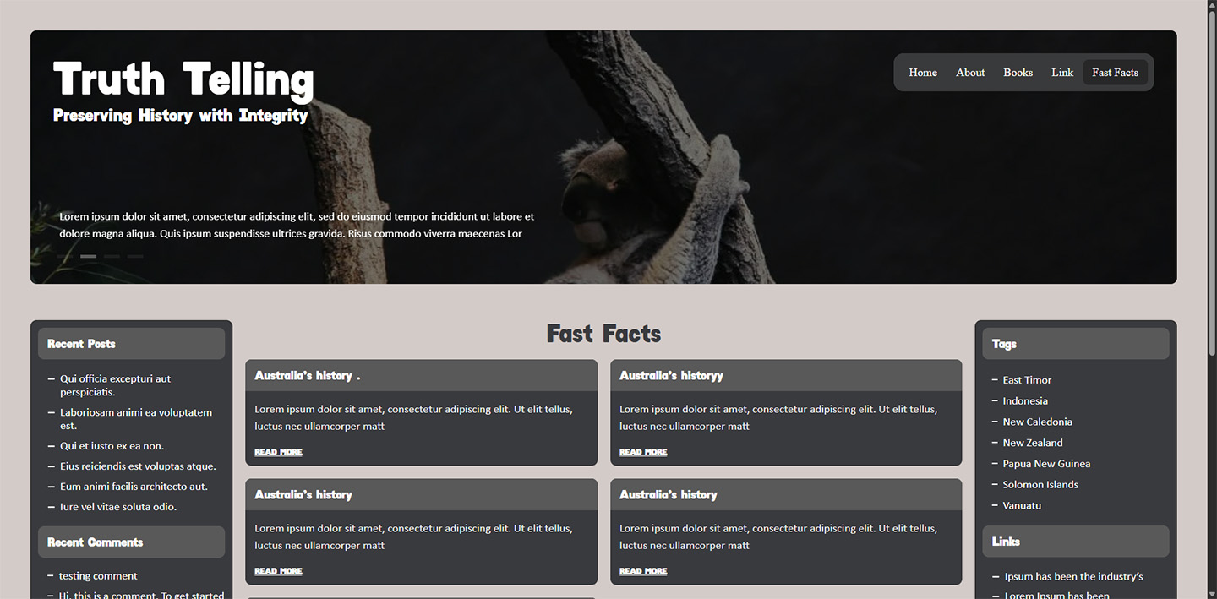1217x599 pixels.
Task: Click the Lorem ipsum banner caption text
Action: 297,225
